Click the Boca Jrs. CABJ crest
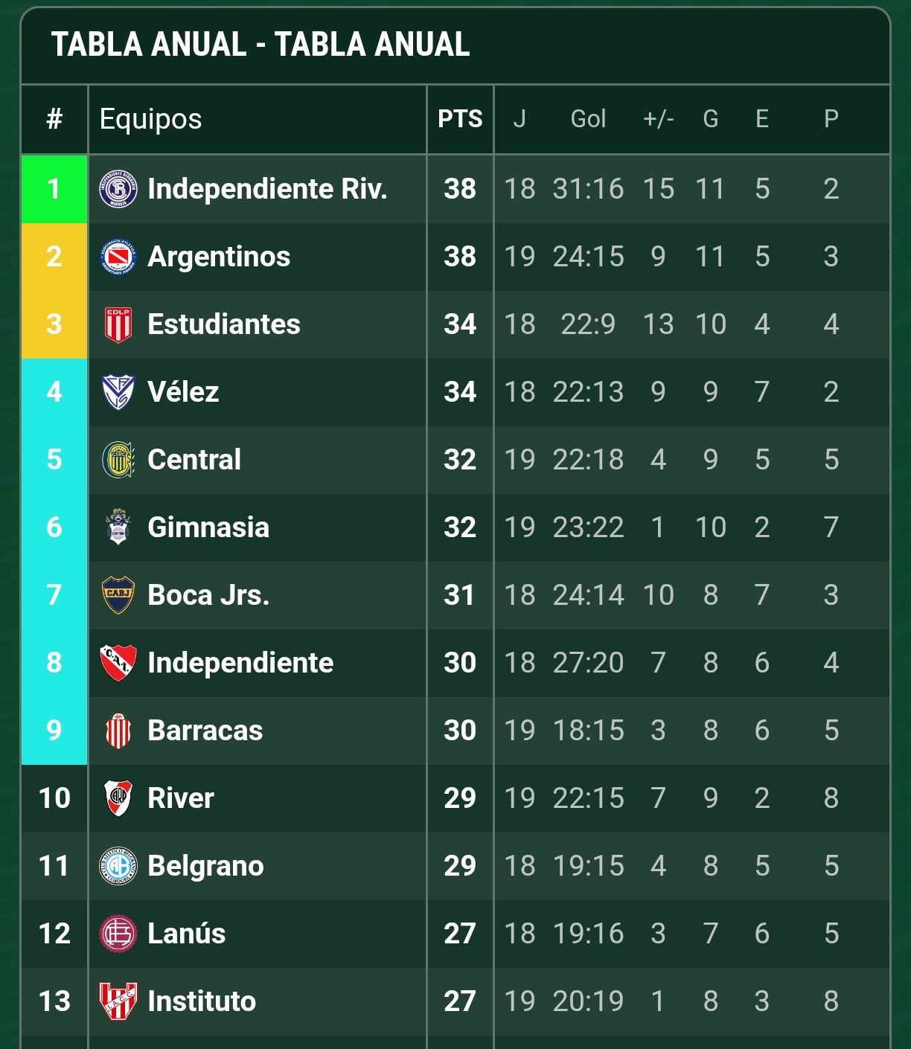The width and height of the screenshot is (911, 1049). click(x=118, y=595)
